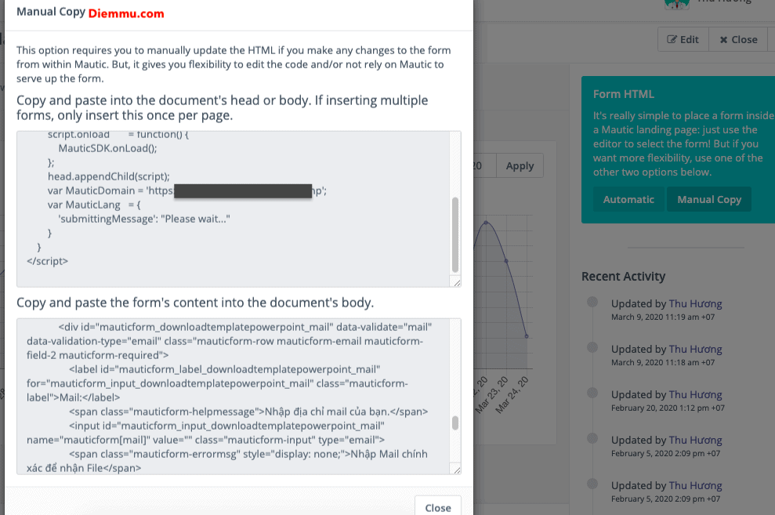Click the scrollbar thumb of the form content textarea
Screen dimensions: 775x515
pyautogui.click(x=455, y=423)
